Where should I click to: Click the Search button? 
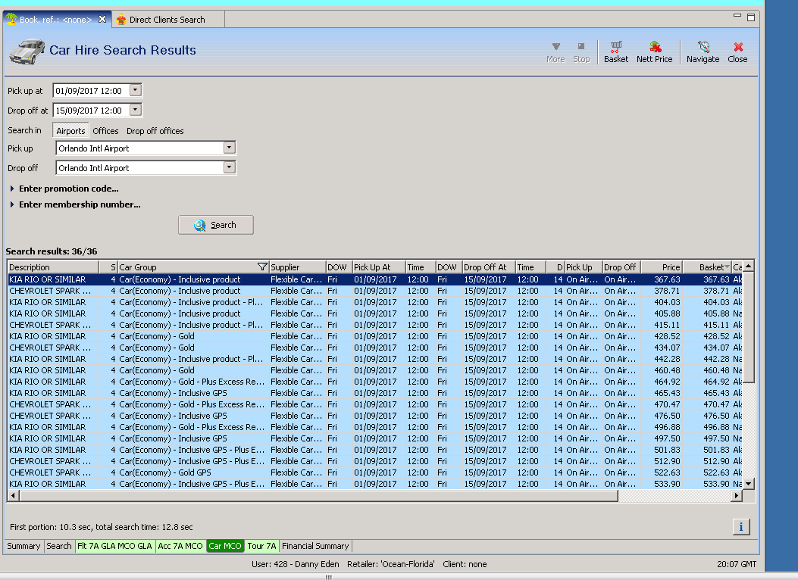pyautogui.click(x=215, y=225)
